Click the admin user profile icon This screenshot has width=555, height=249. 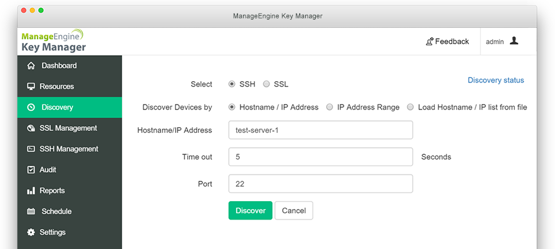click(x=514, y=41)
